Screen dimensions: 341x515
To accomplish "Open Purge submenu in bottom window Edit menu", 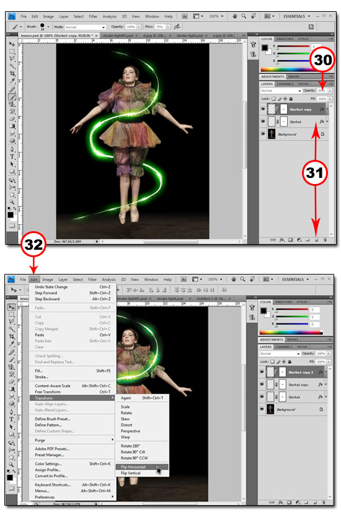I will click(x=74, y=440).
